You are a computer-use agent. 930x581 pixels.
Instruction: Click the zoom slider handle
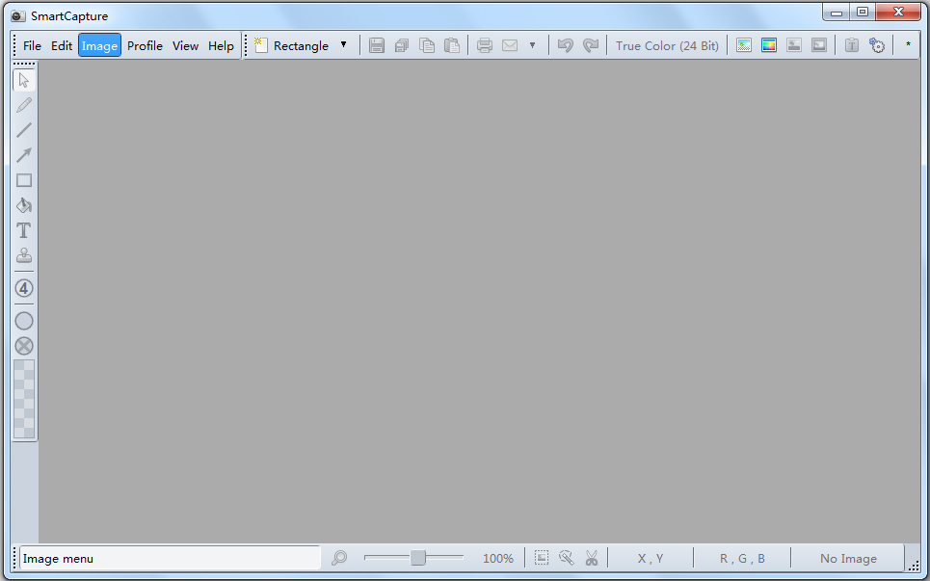tap(418, 557)
